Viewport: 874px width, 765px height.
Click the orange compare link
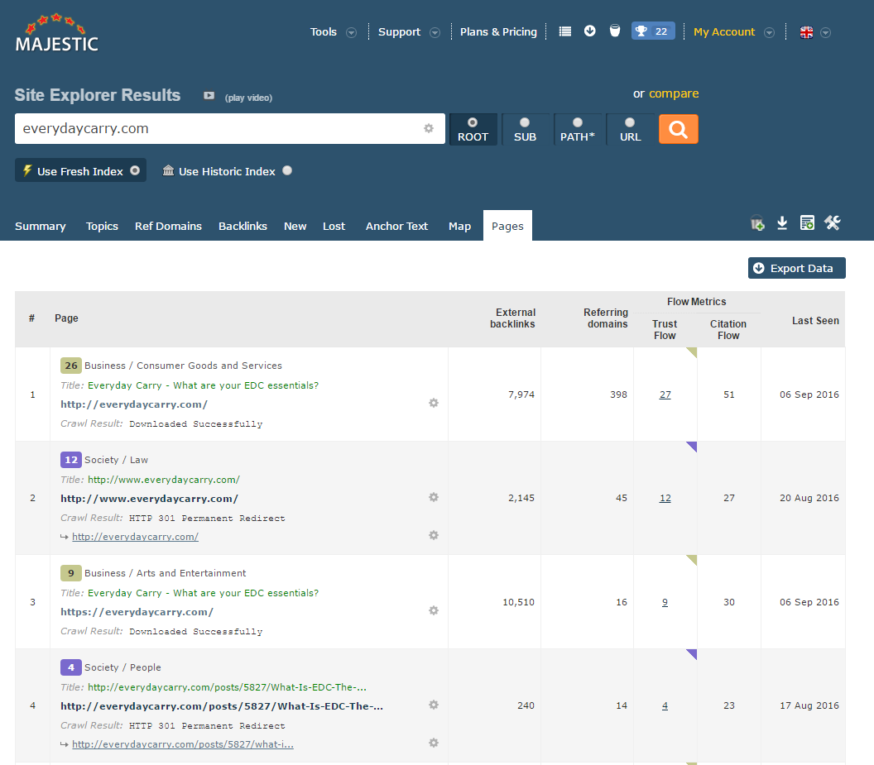(674, 93)
